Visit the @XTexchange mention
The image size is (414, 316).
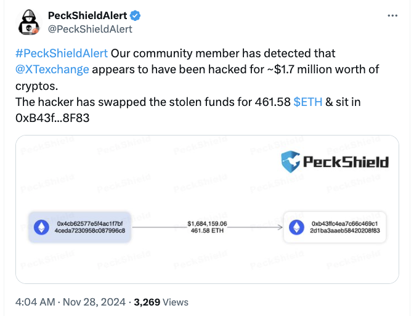(52, 70)
